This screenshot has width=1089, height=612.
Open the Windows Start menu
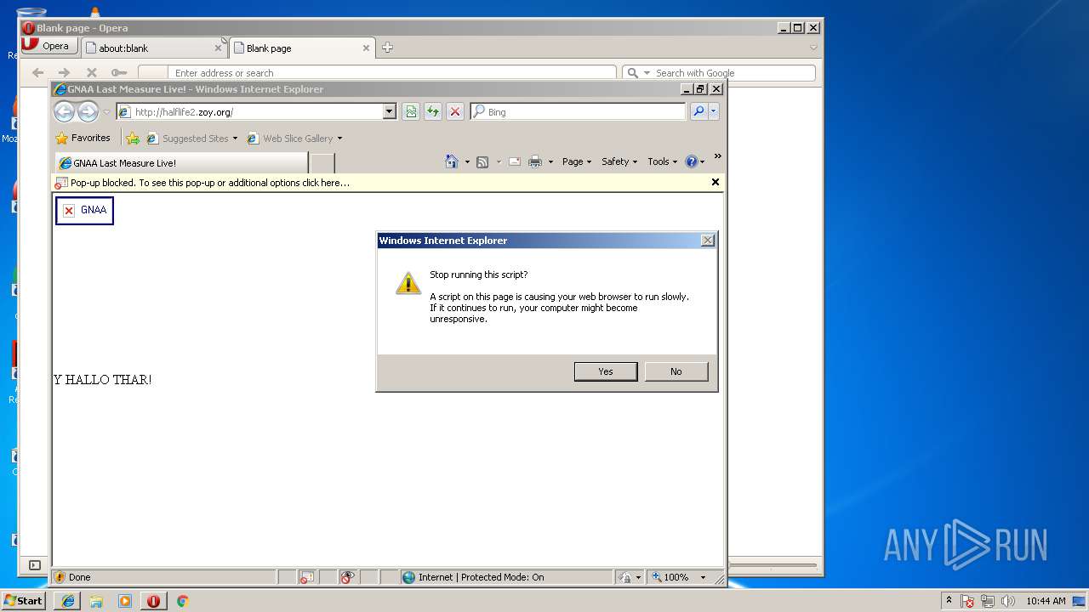(23, 600)
